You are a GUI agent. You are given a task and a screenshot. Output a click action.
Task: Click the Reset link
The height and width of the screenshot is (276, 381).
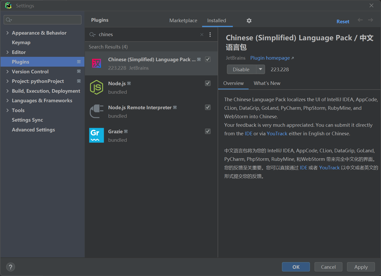pyautogui.click(x=343, y=22)
